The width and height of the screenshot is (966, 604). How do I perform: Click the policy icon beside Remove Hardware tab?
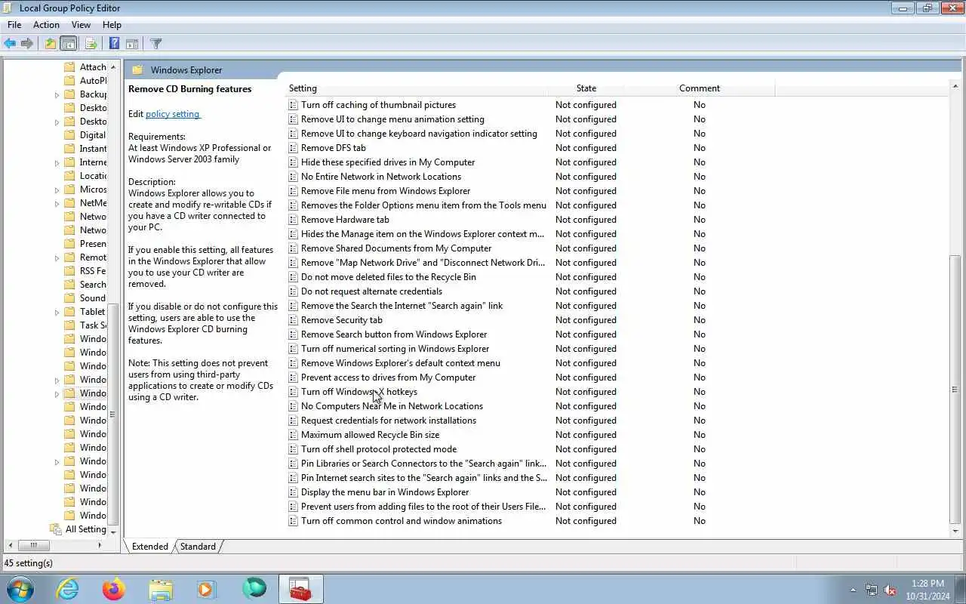pyautogui.click(x=294, y=220)
